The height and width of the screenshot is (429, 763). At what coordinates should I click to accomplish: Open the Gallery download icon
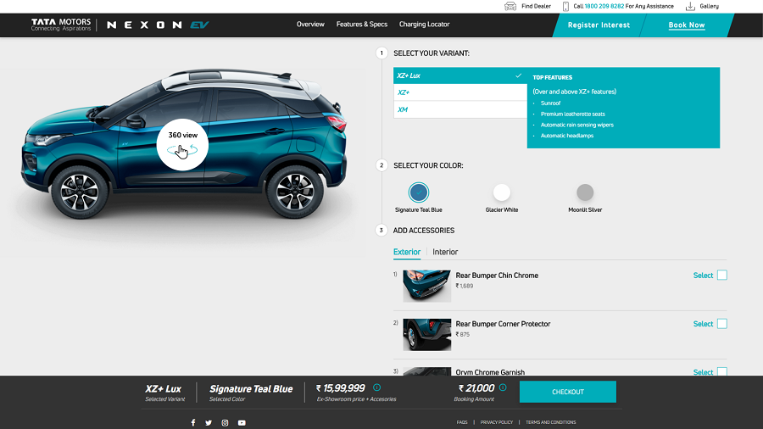690,6
